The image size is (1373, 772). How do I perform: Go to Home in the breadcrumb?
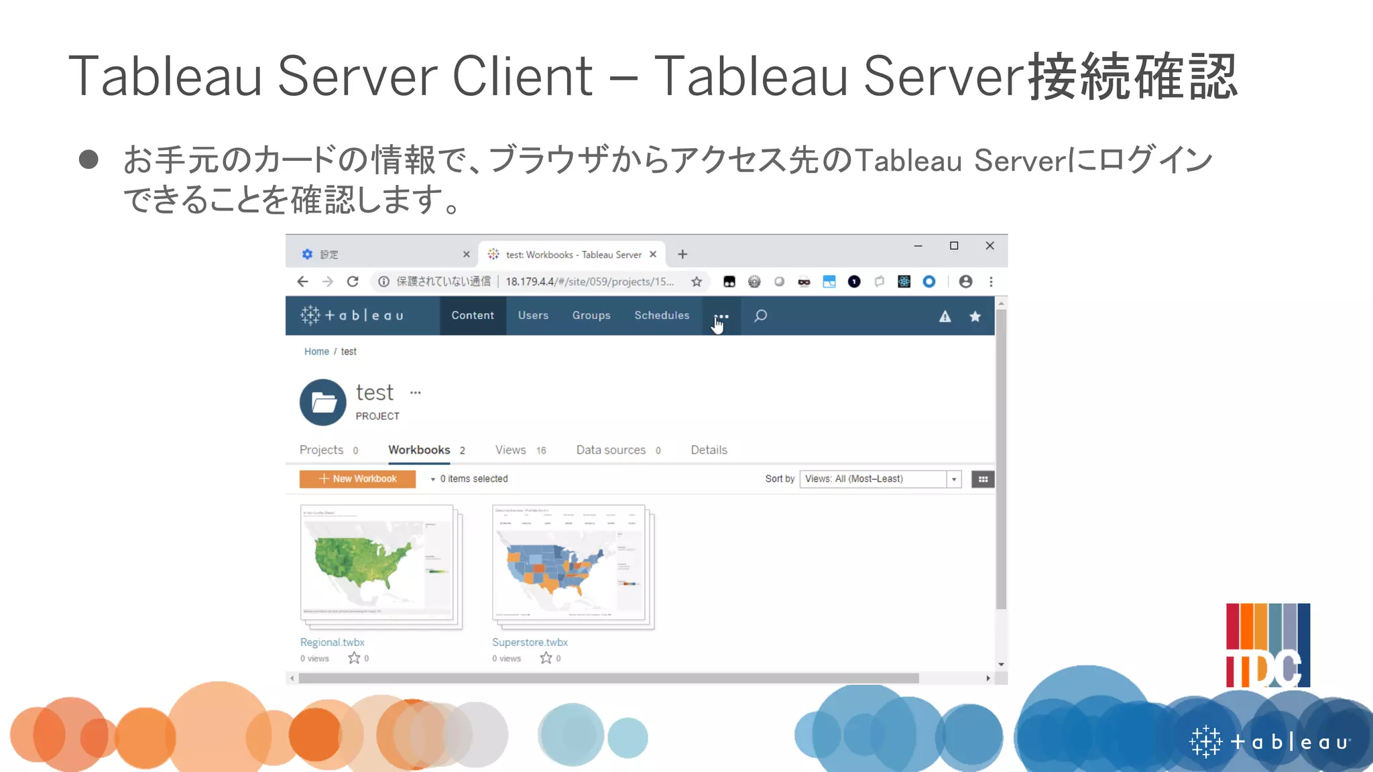tap(316, 351)
